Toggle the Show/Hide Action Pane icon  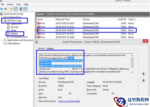pos(26,9)
